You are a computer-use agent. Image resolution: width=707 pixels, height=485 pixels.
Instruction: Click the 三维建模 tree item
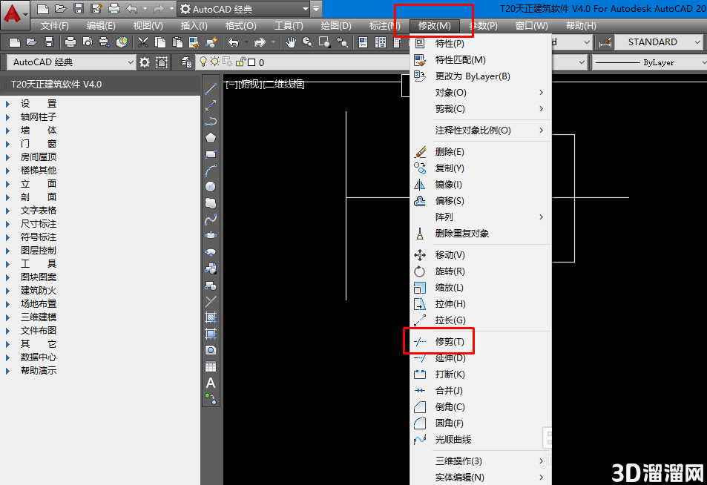pyautogui.click(x=39, y=317)
